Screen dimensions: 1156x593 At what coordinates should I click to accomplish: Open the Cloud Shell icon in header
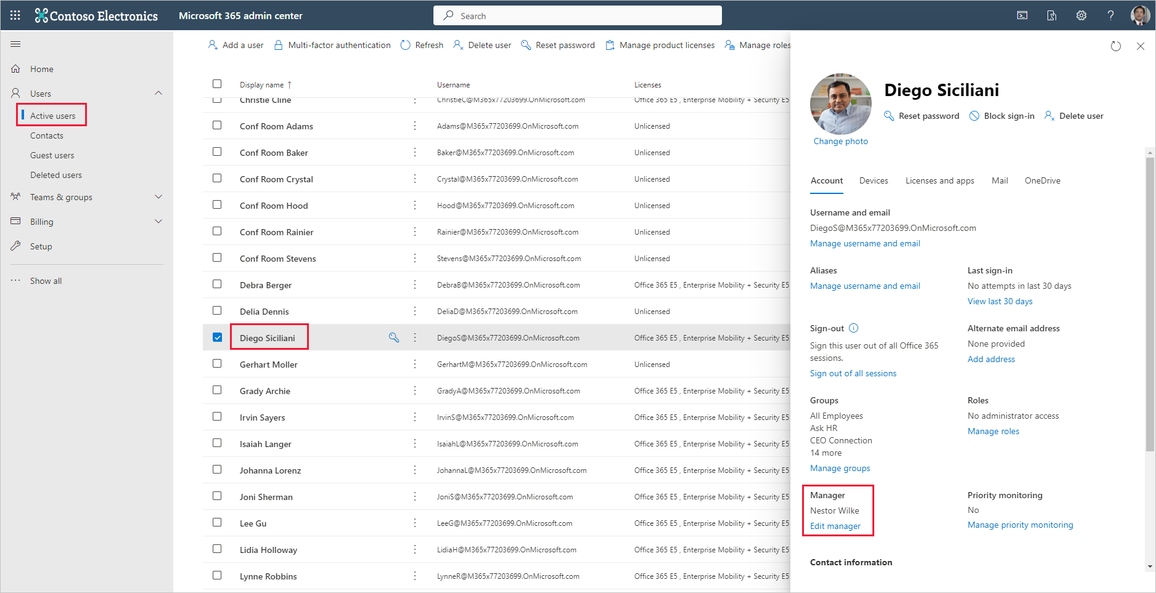[1022, 15]
